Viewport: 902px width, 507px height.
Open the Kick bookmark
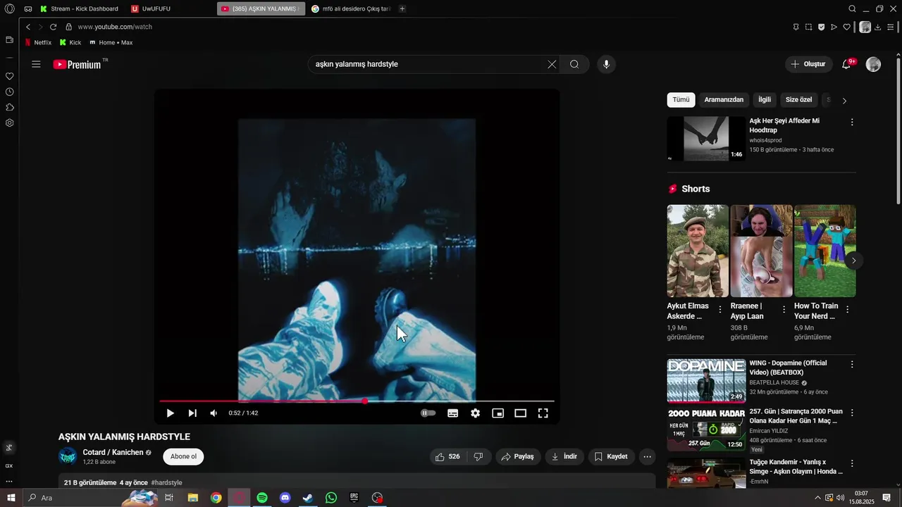click(x=70, y=42)
